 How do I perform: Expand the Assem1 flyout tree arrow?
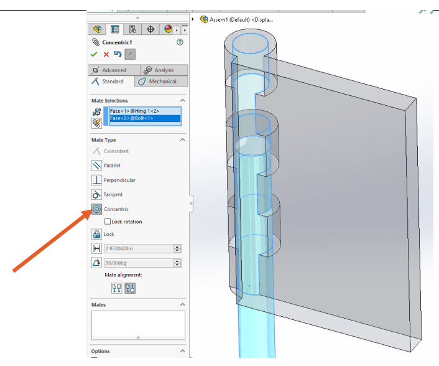click(193, 19)
